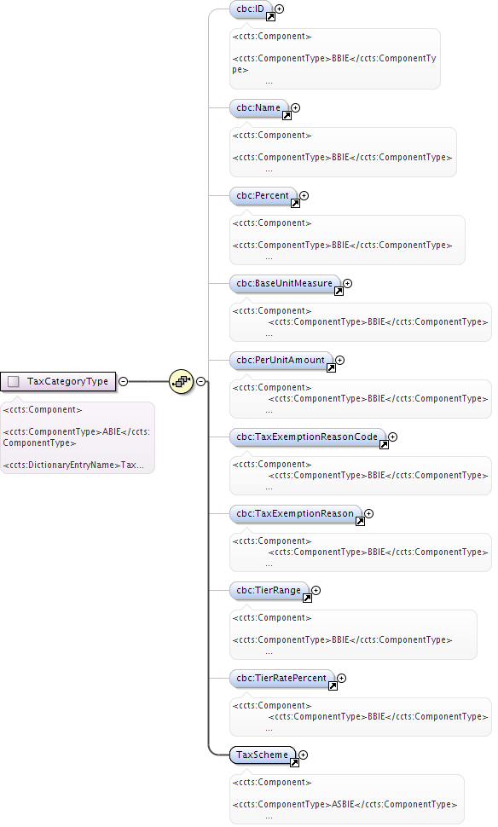Click the sequence compositor icon
The image size is (498, 827).
point(182,381)
